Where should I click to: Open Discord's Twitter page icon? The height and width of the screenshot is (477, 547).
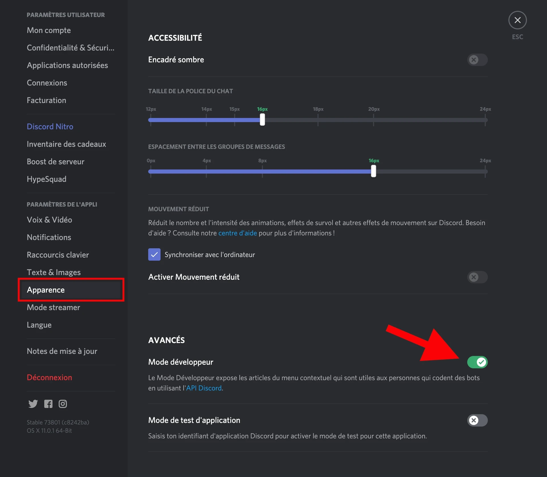point(33,404)
